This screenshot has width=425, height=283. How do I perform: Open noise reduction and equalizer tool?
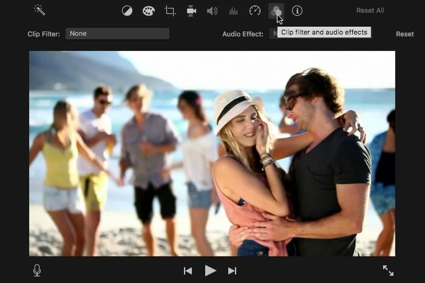(x=233, y=11)
